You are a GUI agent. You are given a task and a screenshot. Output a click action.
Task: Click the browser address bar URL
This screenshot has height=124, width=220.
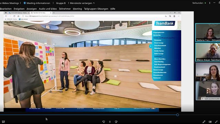tap(49, 16)
